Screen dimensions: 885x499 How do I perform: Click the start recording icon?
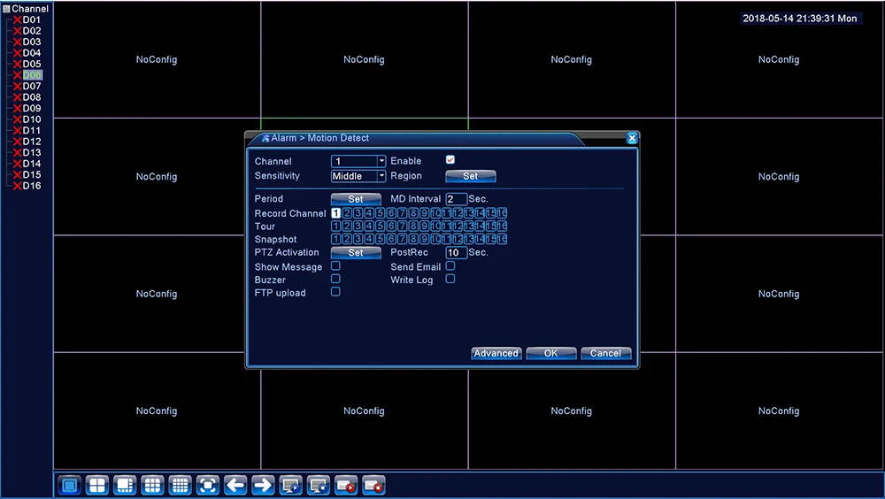[x=346, y=485]
